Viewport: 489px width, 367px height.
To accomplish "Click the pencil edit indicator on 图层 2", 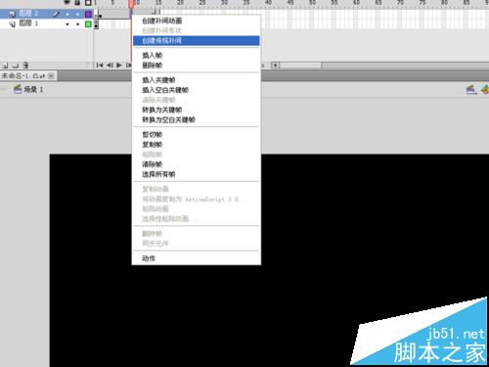I will tap(57, 14).
